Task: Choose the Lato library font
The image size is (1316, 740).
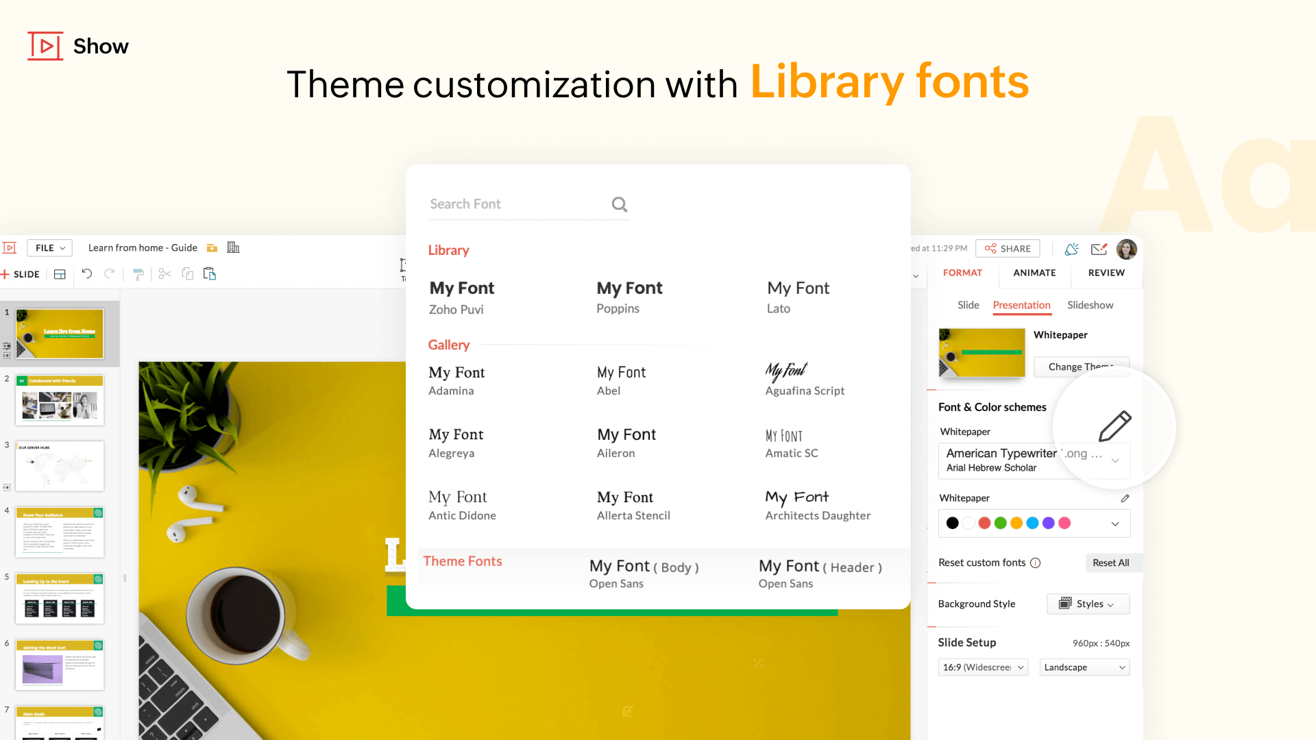Action: [798, 297]
